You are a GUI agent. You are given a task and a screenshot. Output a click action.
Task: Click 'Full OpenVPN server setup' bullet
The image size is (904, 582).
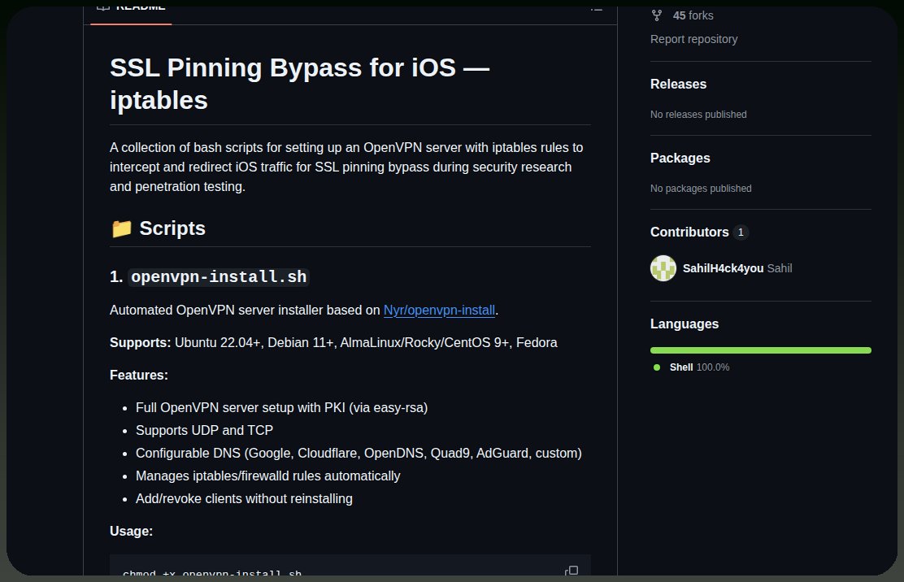tap(281, 408)
